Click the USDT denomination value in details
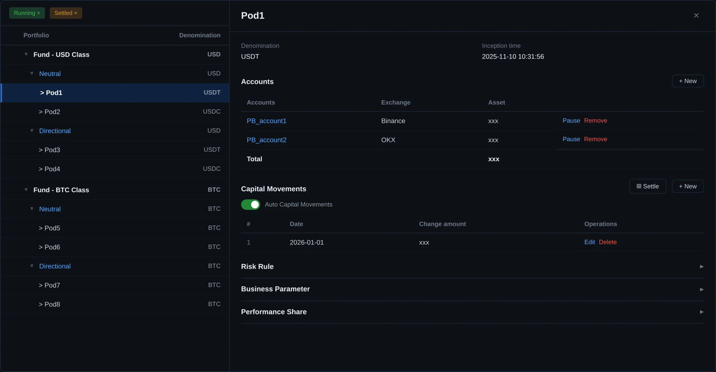The width and height of the screenshot is (716, 372). [250, 57]
